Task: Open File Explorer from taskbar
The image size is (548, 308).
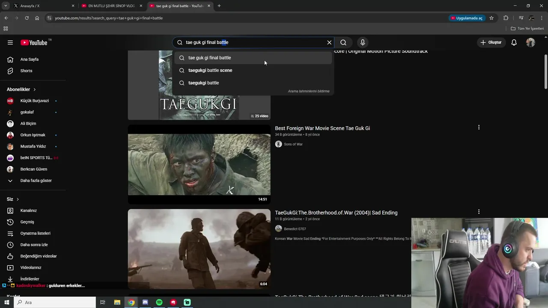Action: pos(117,302)
